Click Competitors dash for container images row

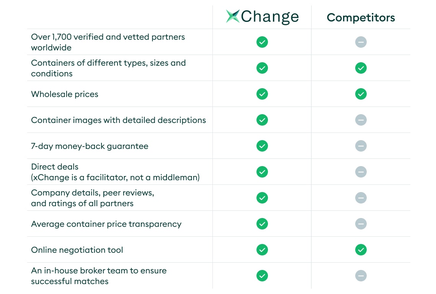[361, 120]
